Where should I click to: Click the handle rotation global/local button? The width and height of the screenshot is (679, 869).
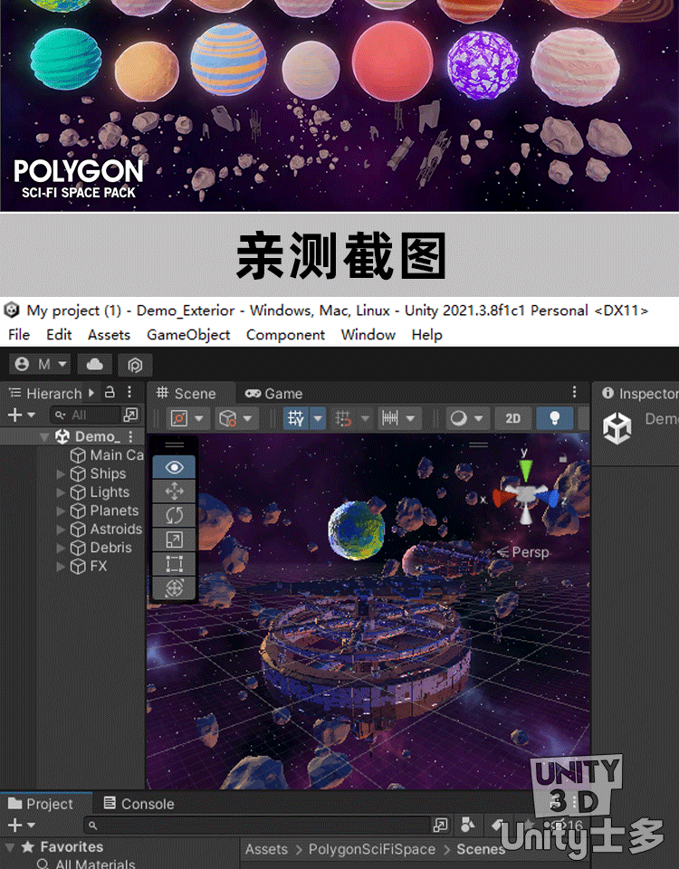tap(228, 418)
